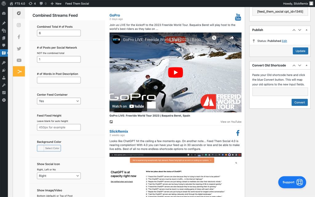Open Feed Them Social admin bar item
The height and width of the screenshot is (197, 315).
coord(77,3)
